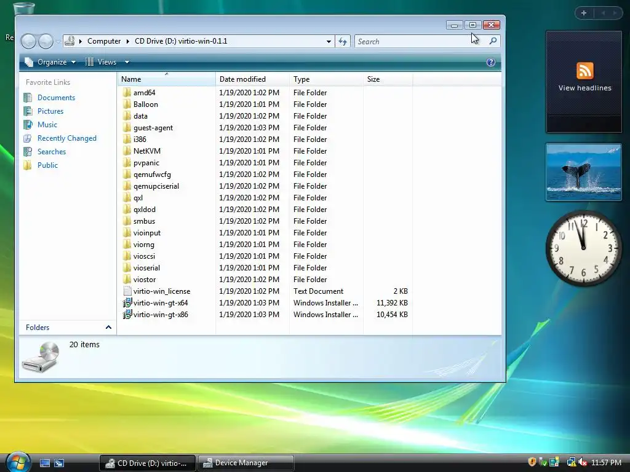Viewport: 630px width, 472px height.
Task: Expand the arrow before Computer in breadcrumb
Action: point(81,41)
